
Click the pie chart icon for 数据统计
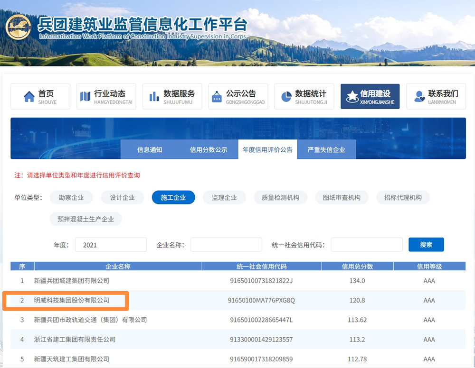pos(286,97)
